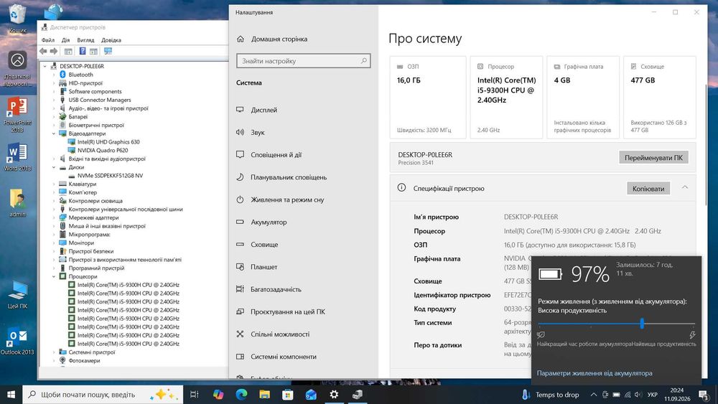The width and height of the screenshot is (718, 404).
Task: Select the Системні пристрої tree row
Action: click(x=92, y=352)
